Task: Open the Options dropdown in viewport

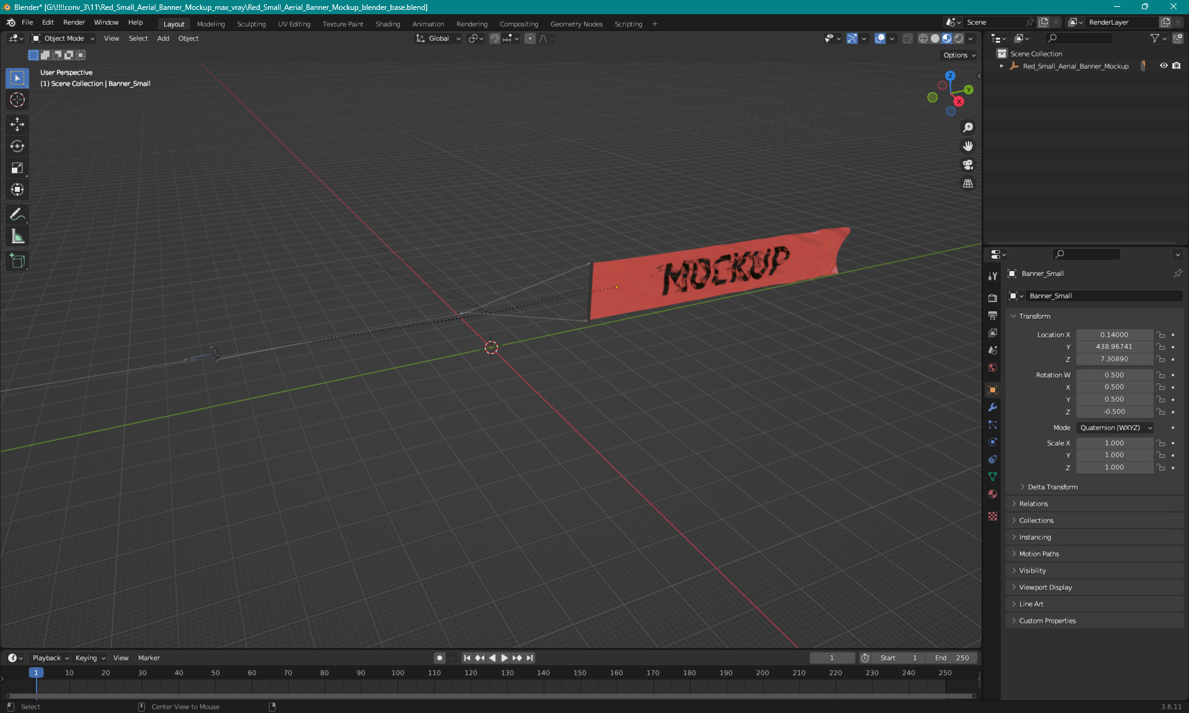Action: coord(959,55)
